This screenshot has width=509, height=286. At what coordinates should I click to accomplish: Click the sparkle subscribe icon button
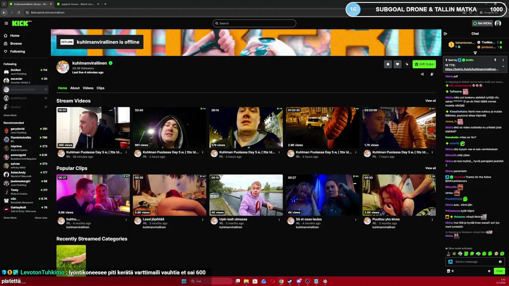(x=407, y=64)
